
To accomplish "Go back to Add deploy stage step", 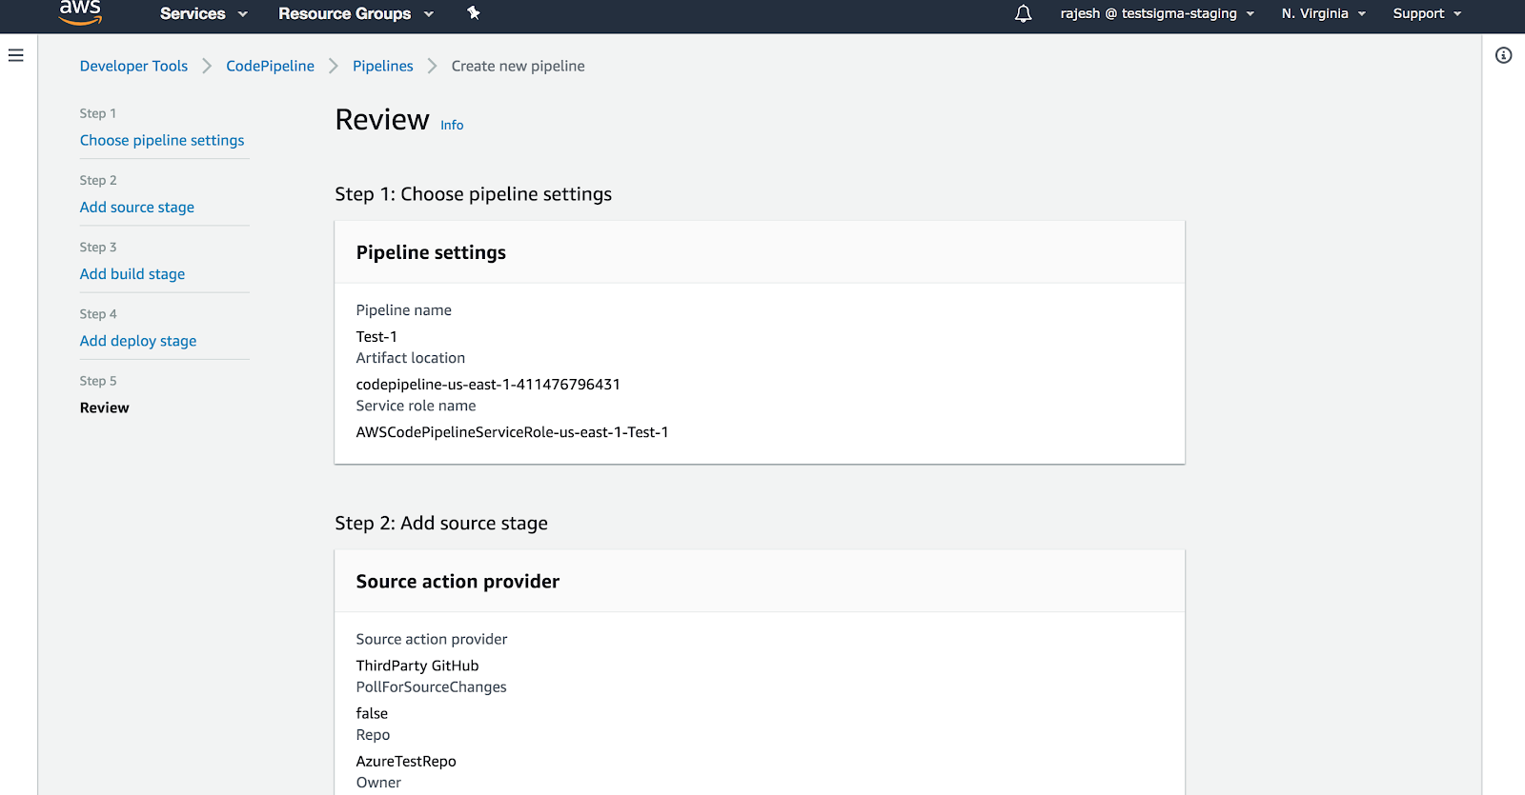I will click(138, 340).
